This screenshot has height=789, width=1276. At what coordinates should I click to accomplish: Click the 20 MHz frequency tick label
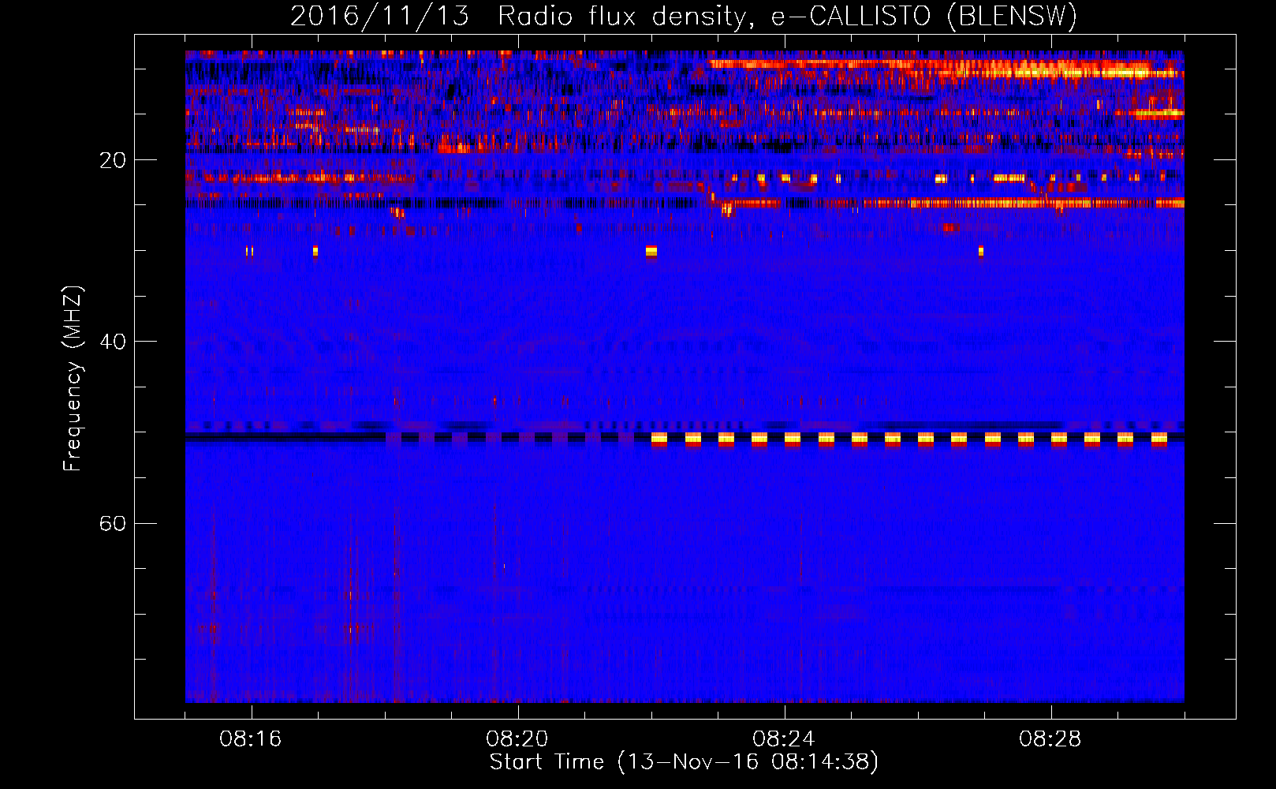pos(113,160)
